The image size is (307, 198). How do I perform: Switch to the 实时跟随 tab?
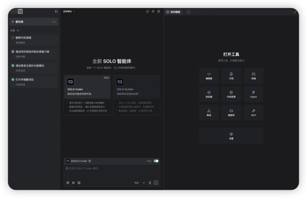click(x=173, y=12)
